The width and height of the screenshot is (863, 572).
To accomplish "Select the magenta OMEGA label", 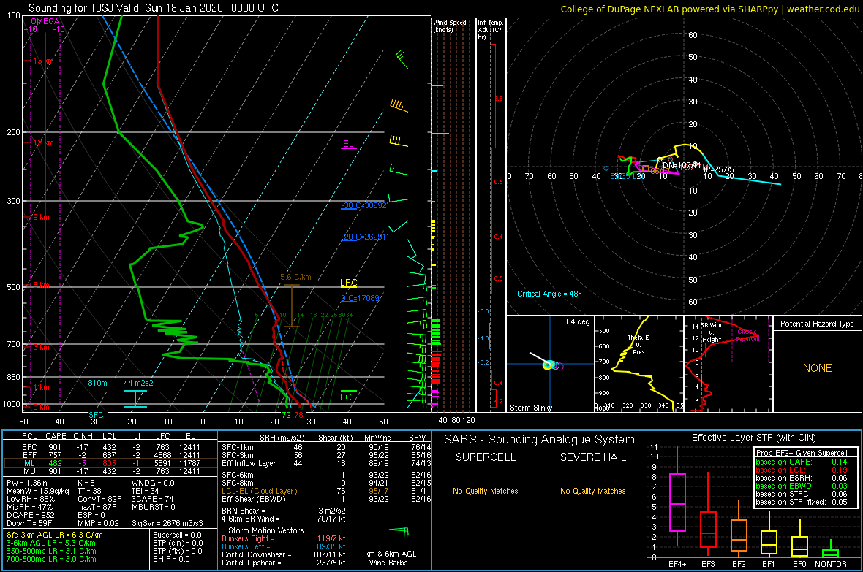I will [x=45, y=21].
